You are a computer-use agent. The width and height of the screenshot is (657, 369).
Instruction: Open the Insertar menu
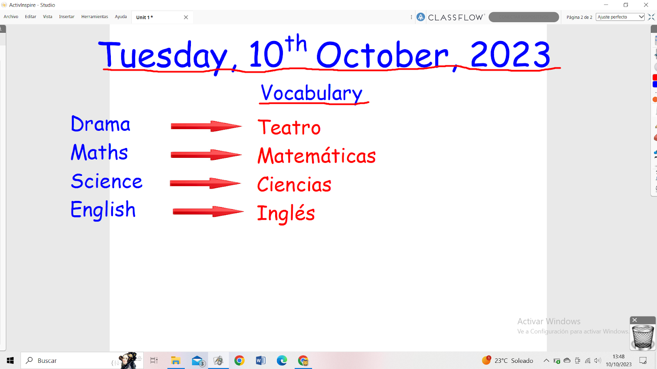coord(67,17)
